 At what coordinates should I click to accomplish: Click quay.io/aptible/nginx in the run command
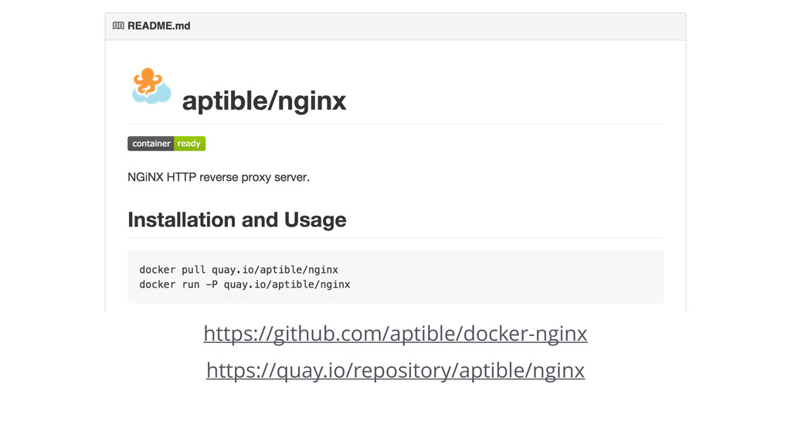(x=287, y=284)
